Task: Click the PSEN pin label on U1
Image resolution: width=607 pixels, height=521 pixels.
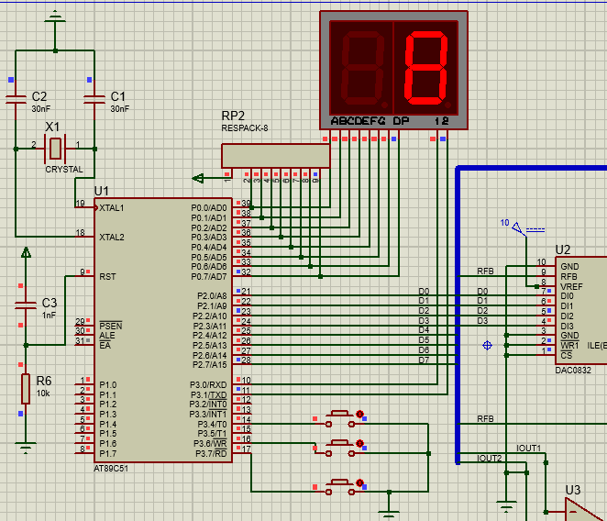Action: pos(111,326)
